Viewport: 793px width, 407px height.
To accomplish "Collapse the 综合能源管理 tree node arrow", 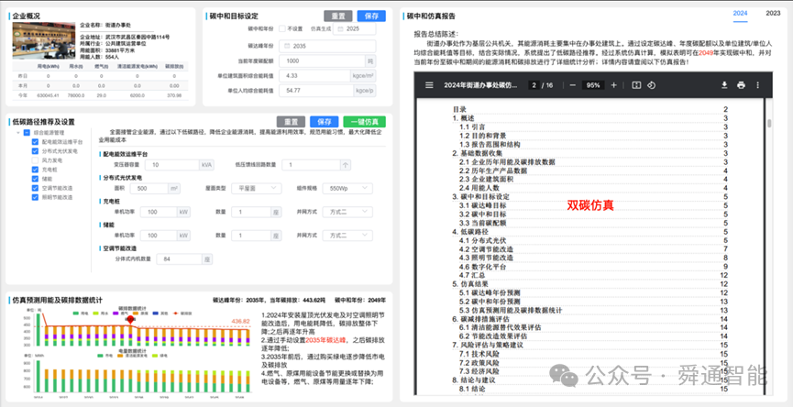I will [18, 133].
